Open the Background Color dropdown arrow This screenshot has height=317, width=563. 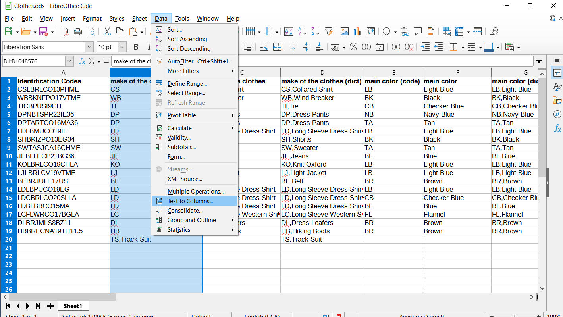point(498,48)
